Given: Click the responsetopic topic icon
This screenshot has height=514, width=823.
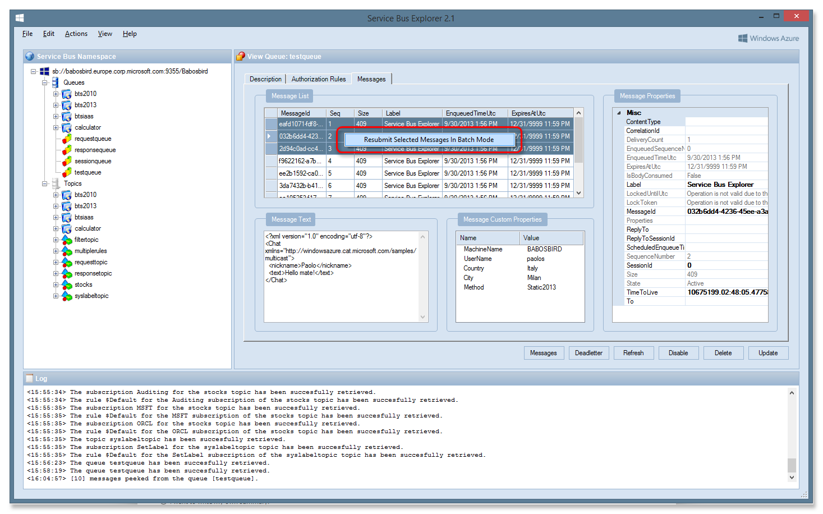Looking at the screenshot, I should 67,273.
